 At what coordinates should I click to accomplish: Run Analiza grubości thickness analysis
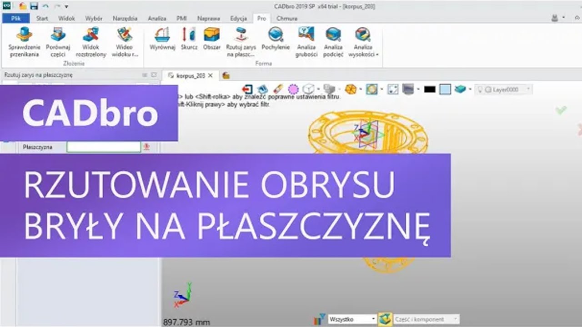(x=306, y=42)
